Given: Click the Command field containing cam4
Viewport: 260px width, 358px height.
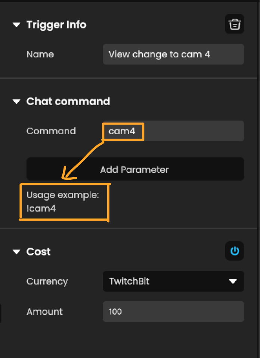Looking at the screenshot, I should pos(173,131).
